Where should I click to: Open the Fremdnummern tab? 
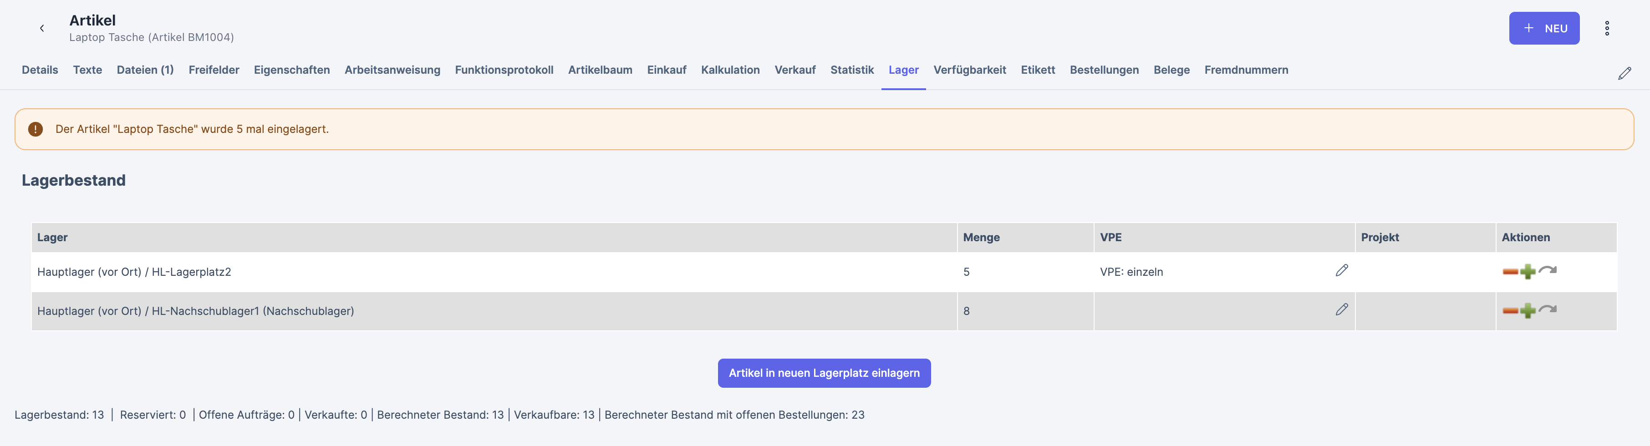point(1246,70)
